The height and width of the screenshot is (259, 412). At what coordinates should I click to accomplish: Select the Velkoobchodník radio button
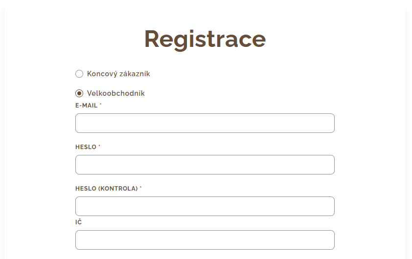(79, 93)
